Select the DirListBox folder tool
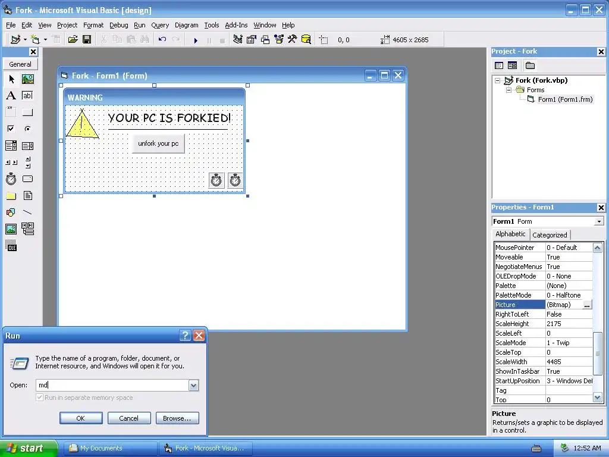Screen dimensions: 609x457 click(x=11, y=195)
